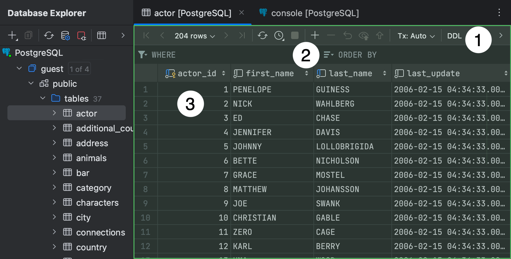Reload the actor table page
This screenshot has width=511, height=259.
[262, 36]
